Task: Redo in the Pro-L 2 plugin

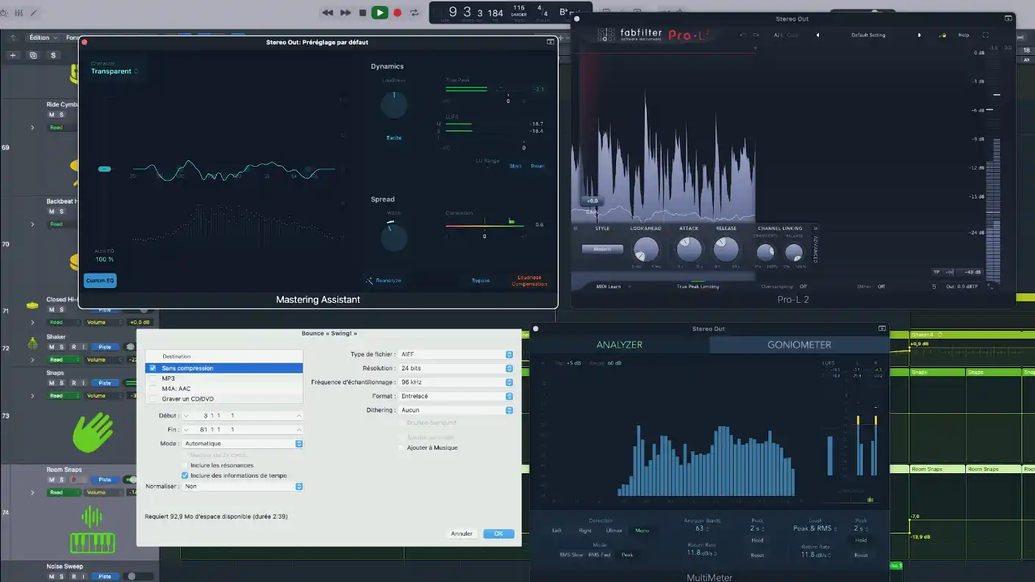Action: coord(756,35)
